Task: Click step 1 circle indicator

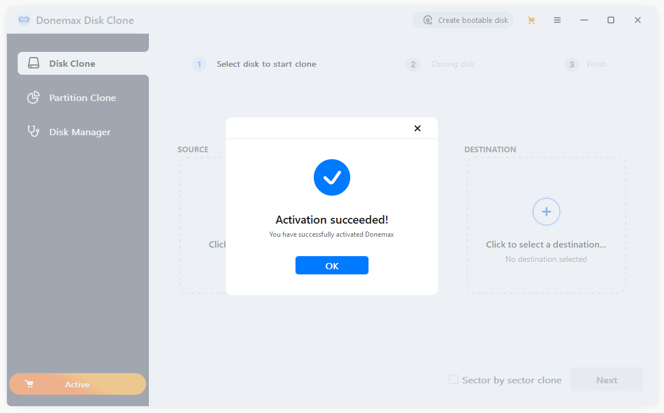Action: [199, 64]
